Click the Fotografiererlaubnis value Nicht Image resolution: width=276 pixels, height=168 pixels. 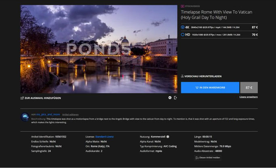click(59, 146)
